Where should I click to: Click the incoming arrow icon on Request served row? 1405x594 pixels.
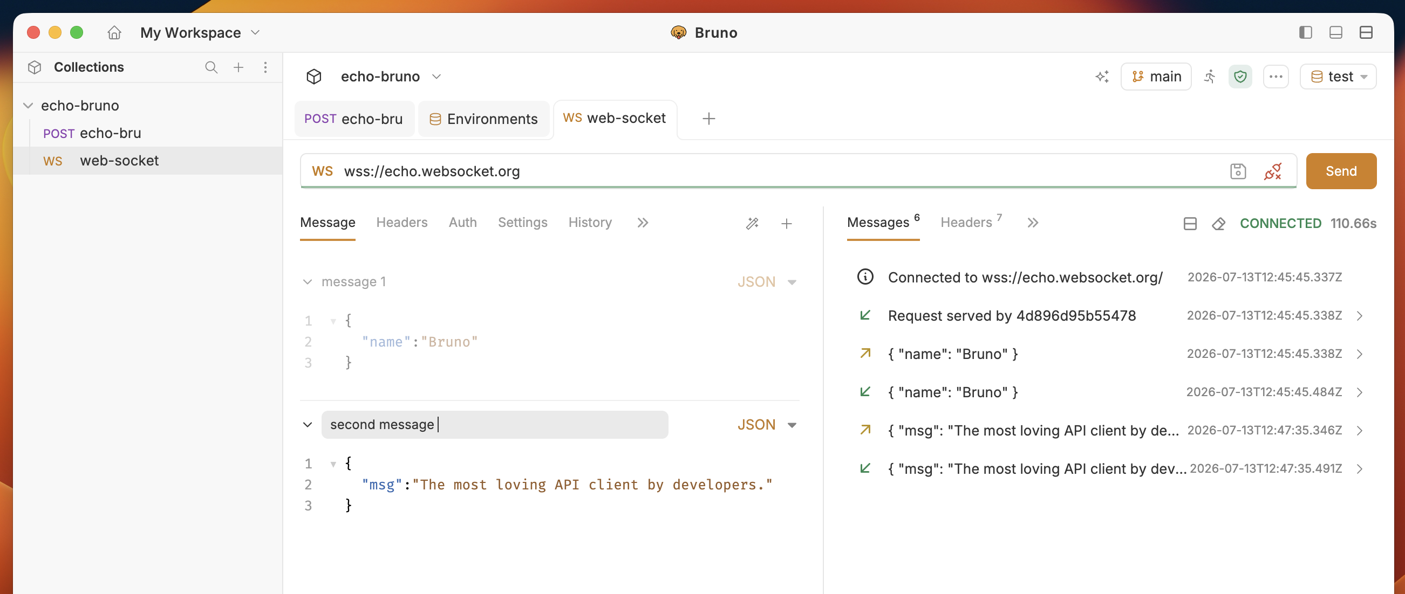(x=865, y=315)
